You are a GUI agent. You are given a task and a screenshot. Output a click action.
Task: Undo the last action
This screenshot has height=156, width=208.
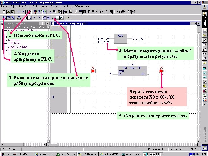pos(19,12)
